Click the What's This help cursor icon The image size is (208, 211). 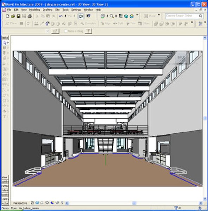[88, 16]
